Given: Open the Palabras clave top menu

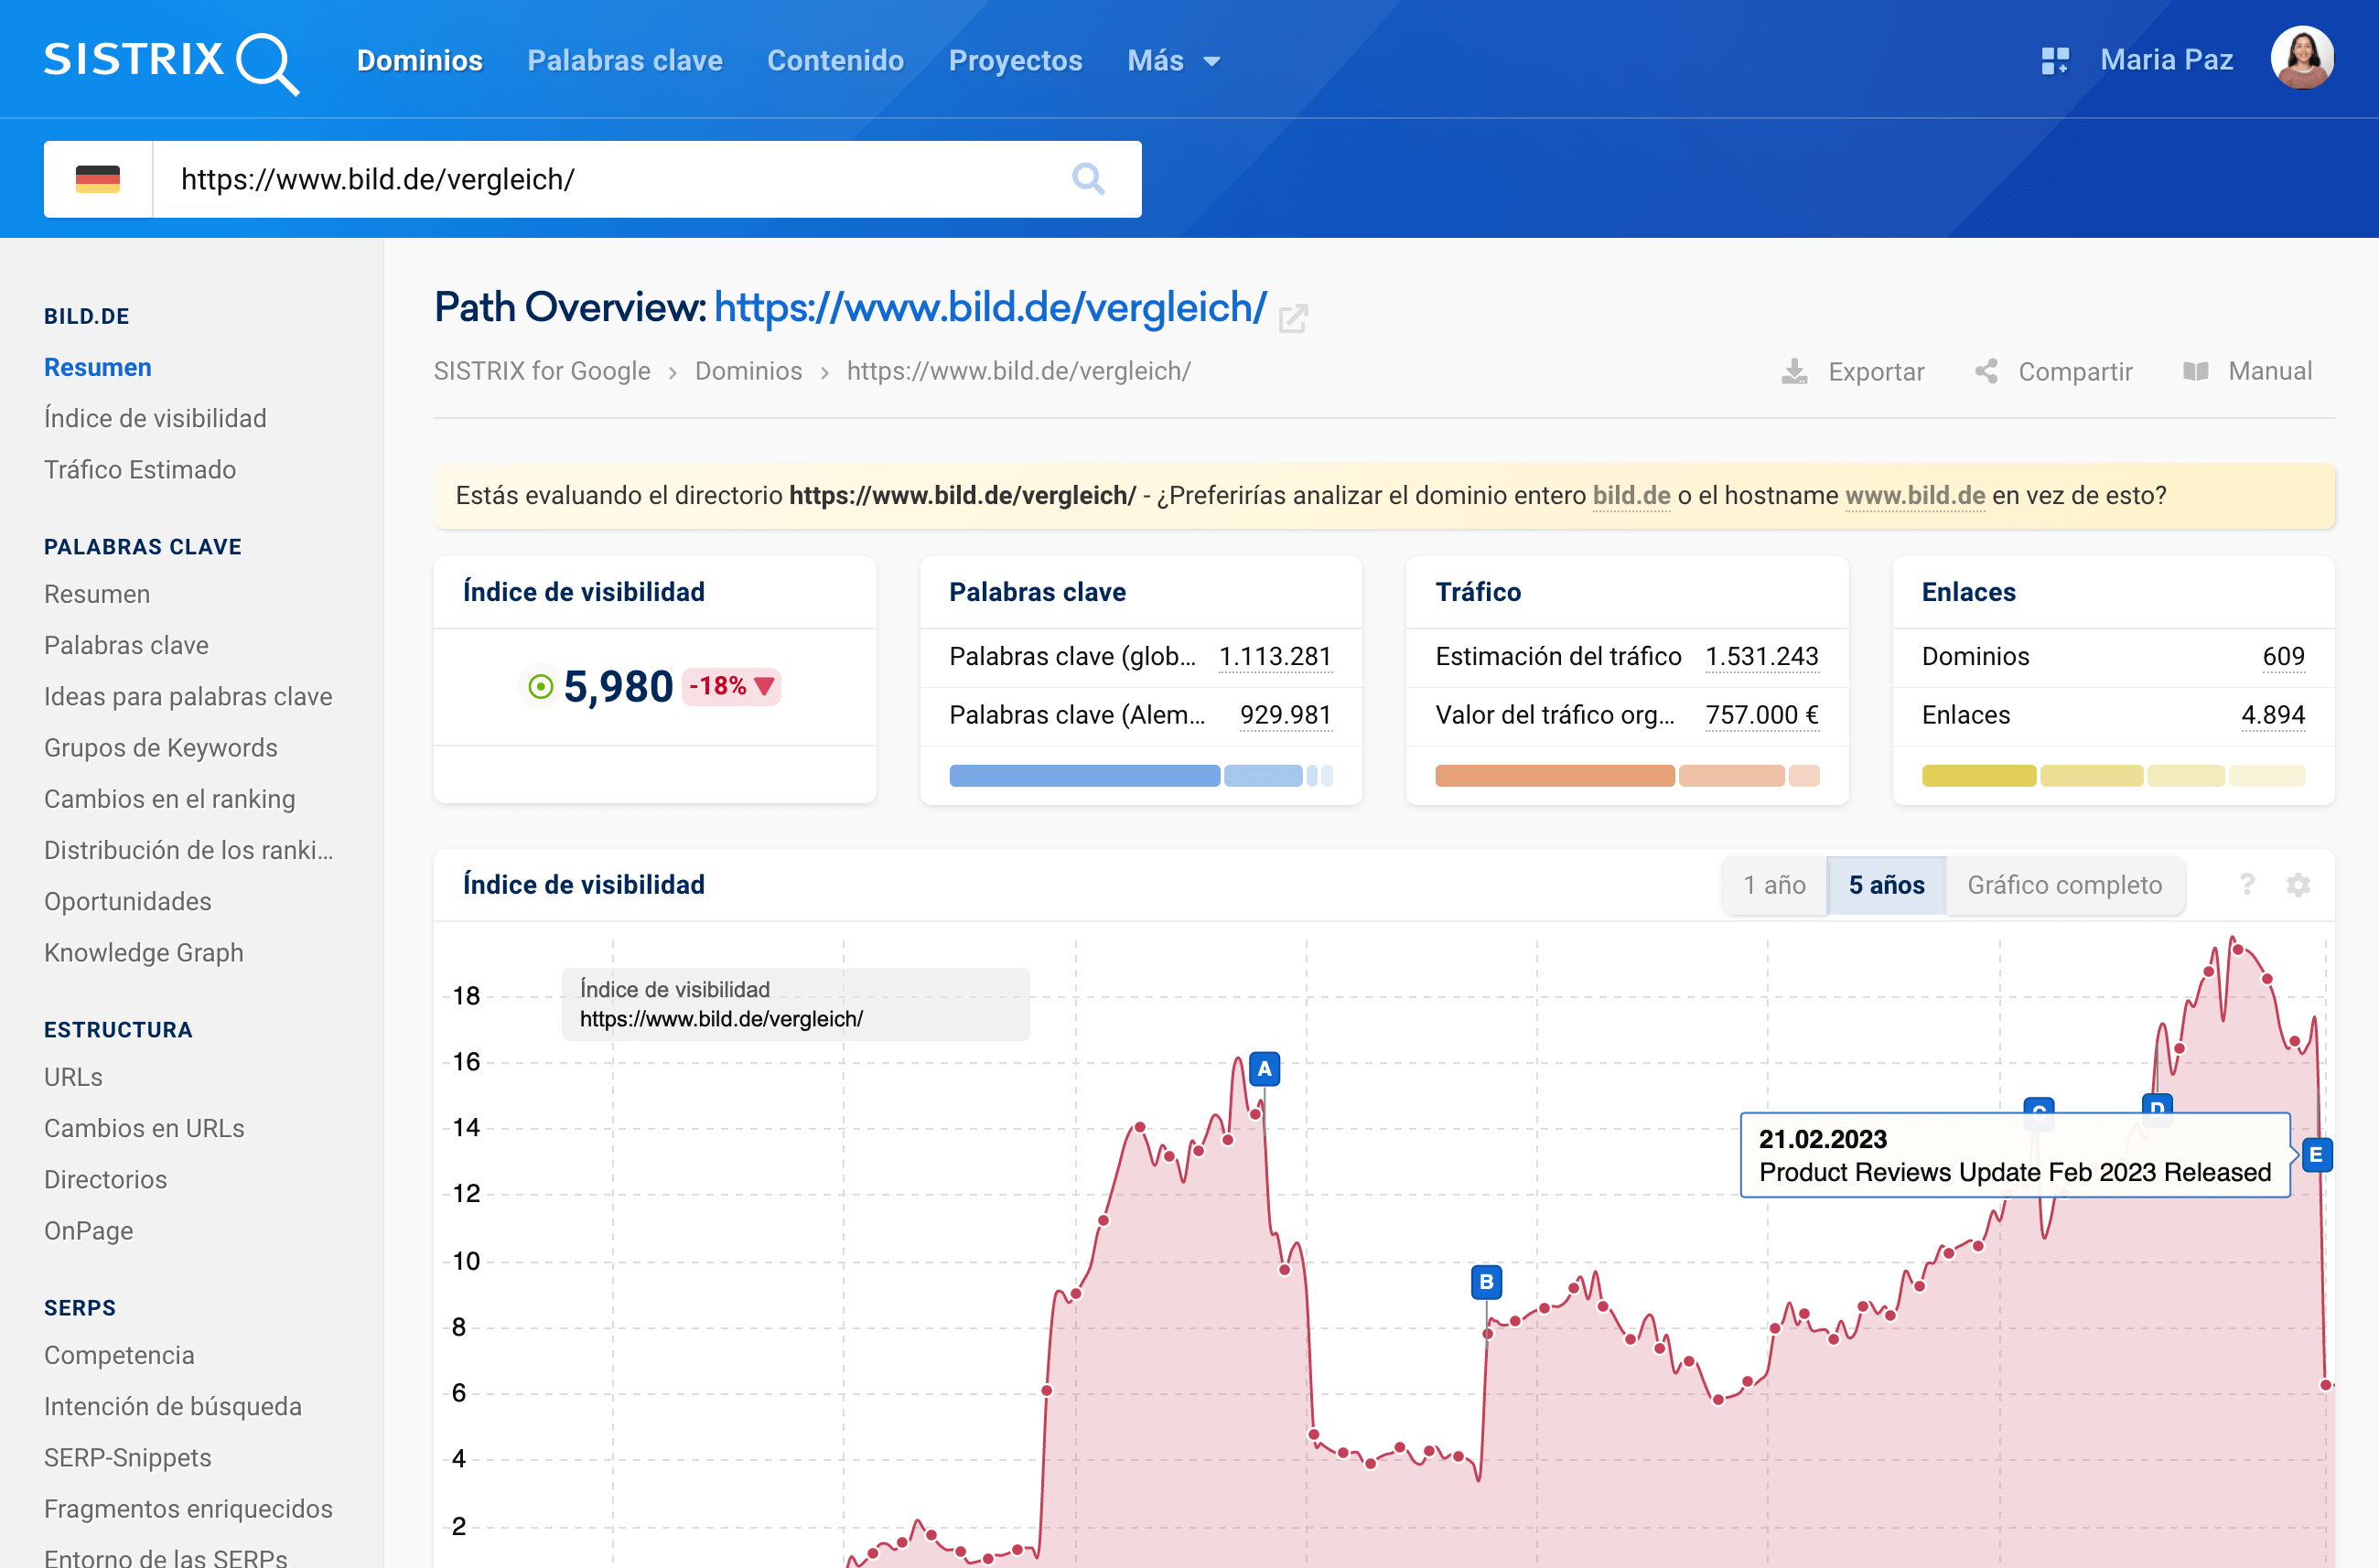Looking at the screenshot, I should coord(624,61).
